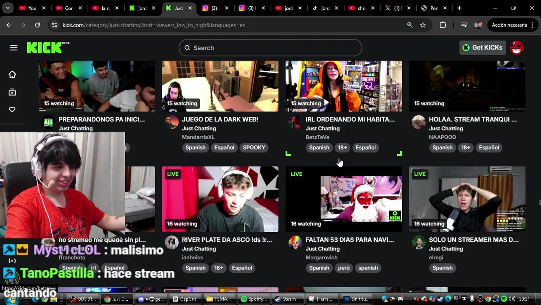Viewport: 541px width, 305px height.
Task: Open the tab search dropdown arrow
Action: [8, 8]
